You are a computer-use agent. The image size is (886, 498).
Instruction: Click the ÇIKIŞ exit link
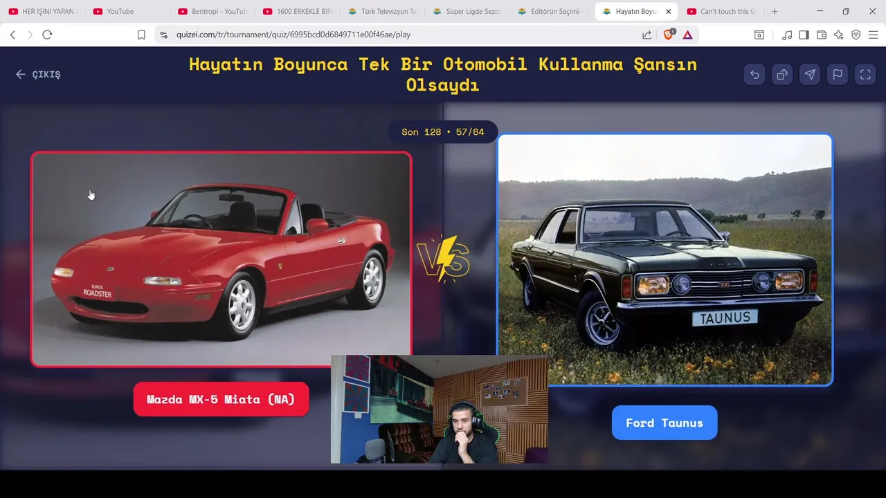[x=39, y=75]
